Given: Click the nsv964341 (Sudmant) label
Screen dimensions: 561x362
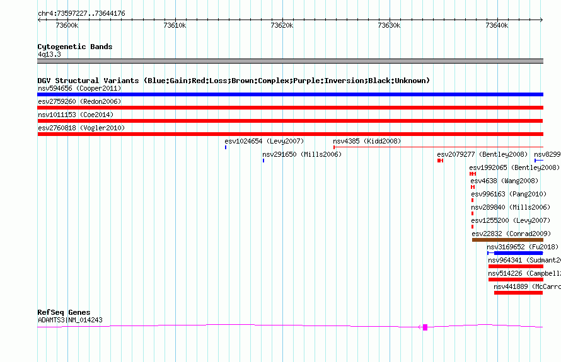Looking at the screenshot, I should click(524, 260).
